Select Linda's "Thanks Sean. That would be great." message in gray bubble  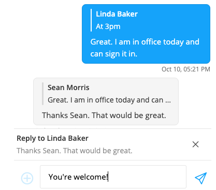(104, 115)
